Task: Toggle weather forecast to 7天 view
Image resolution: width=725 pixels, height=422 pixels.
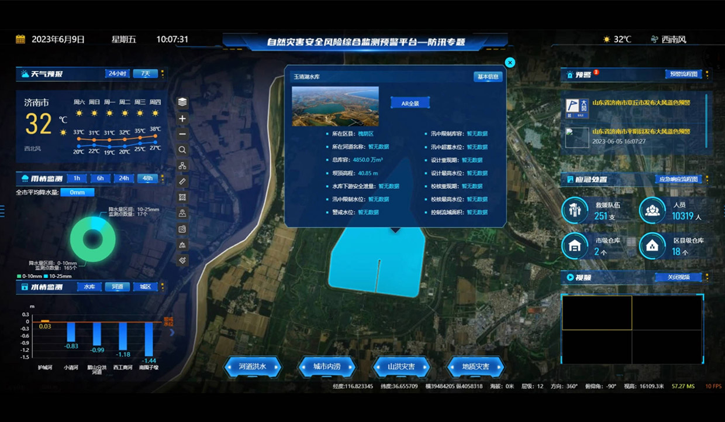Action: tap(145, 74)
